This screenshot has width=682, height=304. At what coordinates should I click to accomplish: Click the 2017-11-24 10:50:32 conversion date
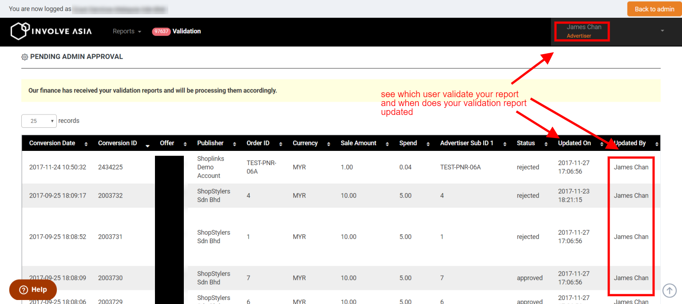[x=58, y=167]
